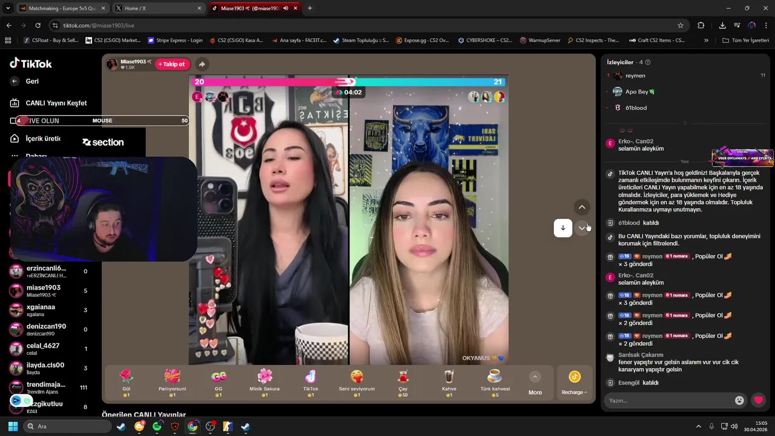Click the taskbar Ara search box
This screenshot has height=436, width=775.
(67, 426)
